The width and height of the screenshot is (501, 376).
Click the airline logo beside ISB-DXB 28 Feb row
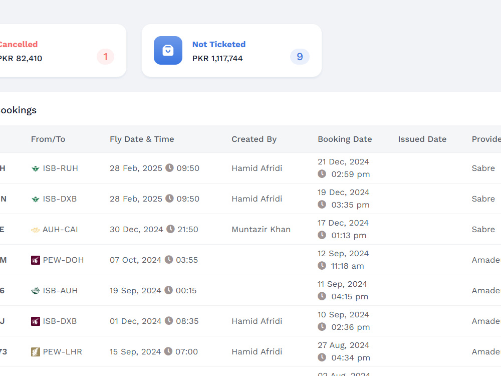36,199
